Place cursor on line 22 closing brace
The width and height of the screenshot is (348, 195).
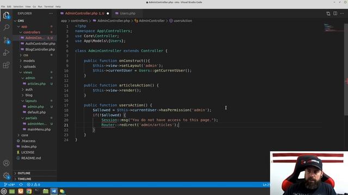[x=94, y=130]
